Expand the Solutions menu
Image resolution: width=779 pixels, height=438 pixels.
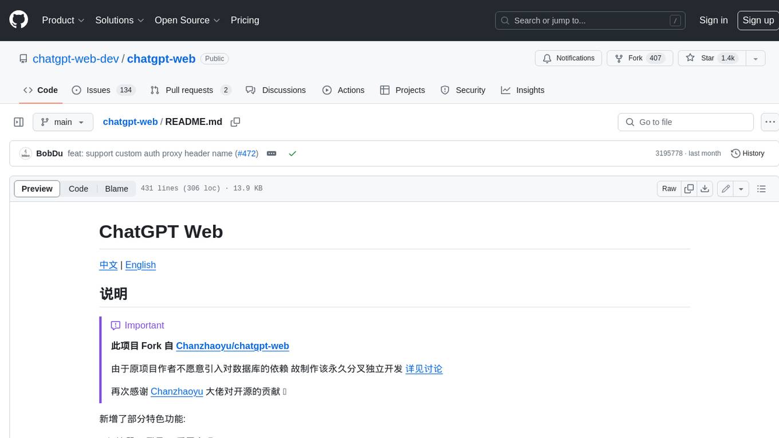[120, 20]
